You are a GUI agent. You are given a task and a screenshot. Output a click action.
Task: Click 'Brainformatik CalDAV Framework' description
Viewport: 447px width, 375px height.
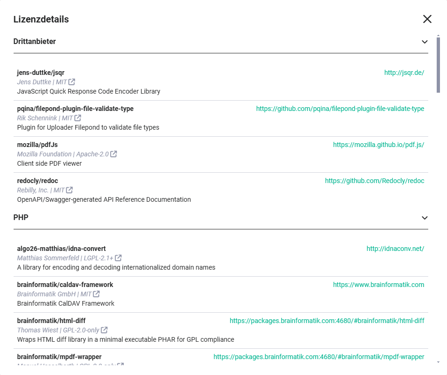click(x=66, y=303)
